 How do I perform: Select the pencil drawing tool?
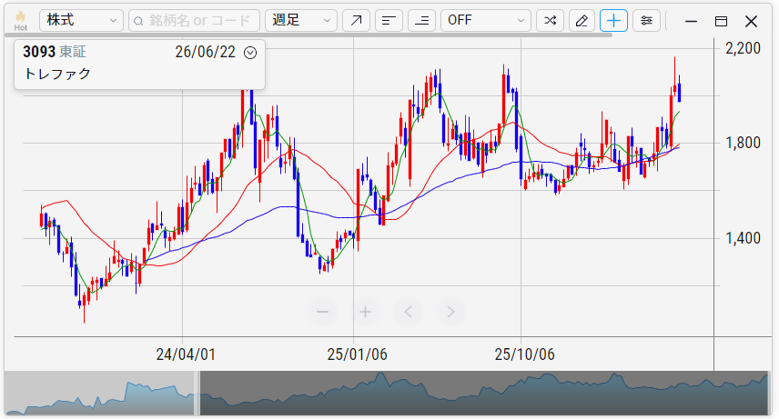582,20
